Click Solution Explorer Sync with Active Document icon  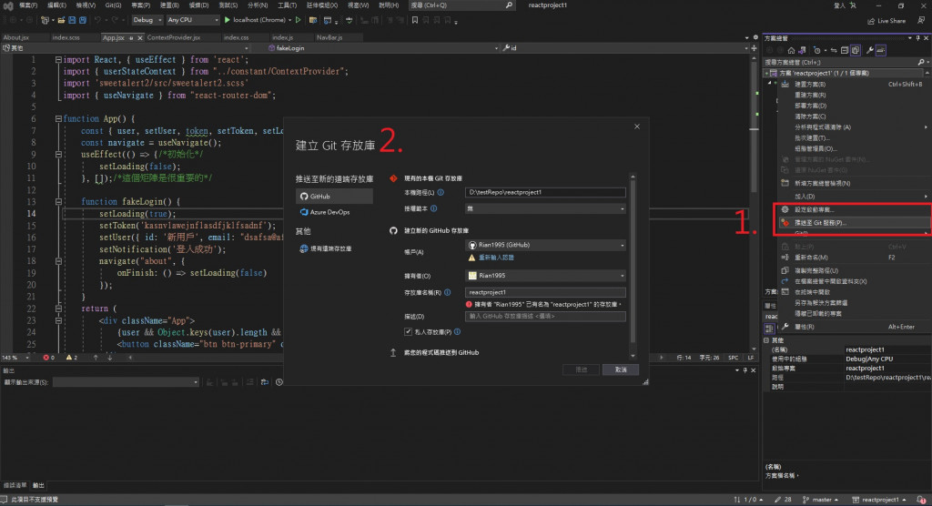[834, 51]
